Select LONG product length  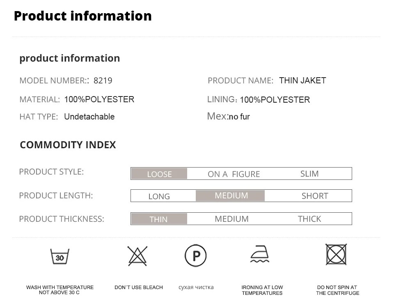point(159,196)
